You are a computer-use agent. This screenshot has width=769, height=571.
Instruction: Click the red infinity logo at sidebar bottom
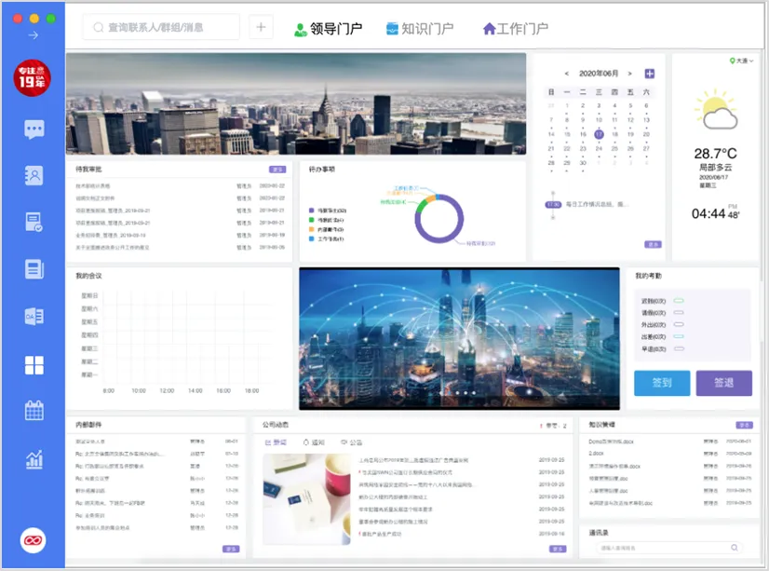(x=34, y=539)
